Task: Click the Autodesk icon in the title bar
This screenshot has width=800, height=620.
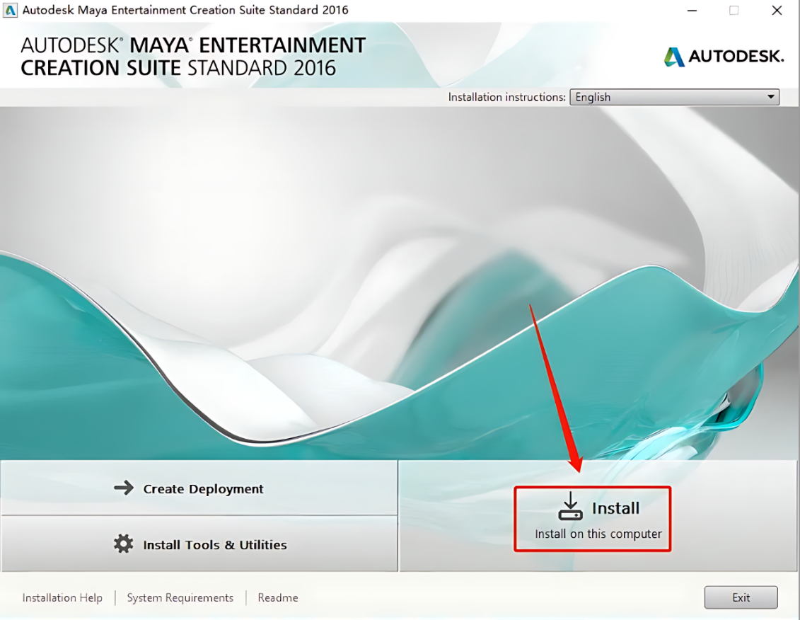Action: tap(11, 11)
